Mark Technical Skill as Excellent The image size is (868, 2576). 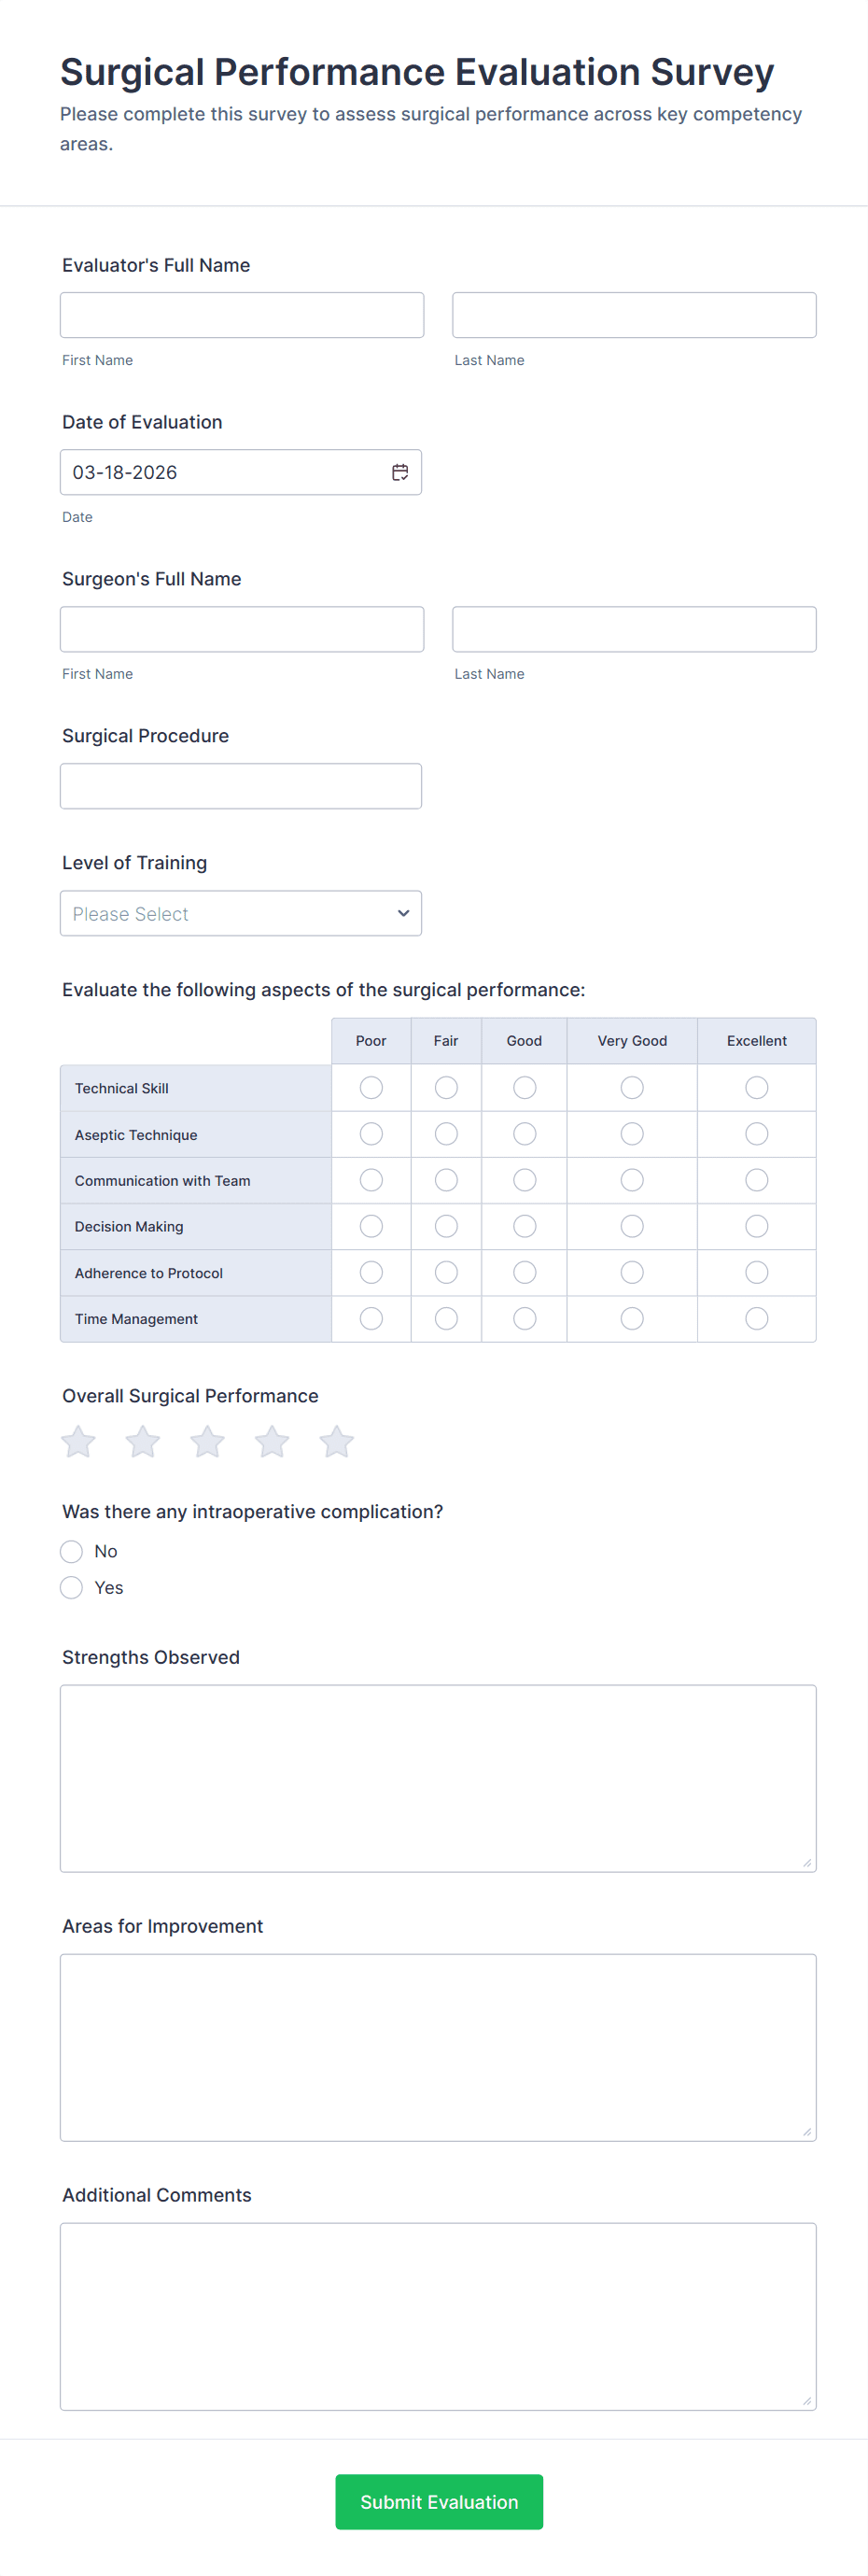756,1087
